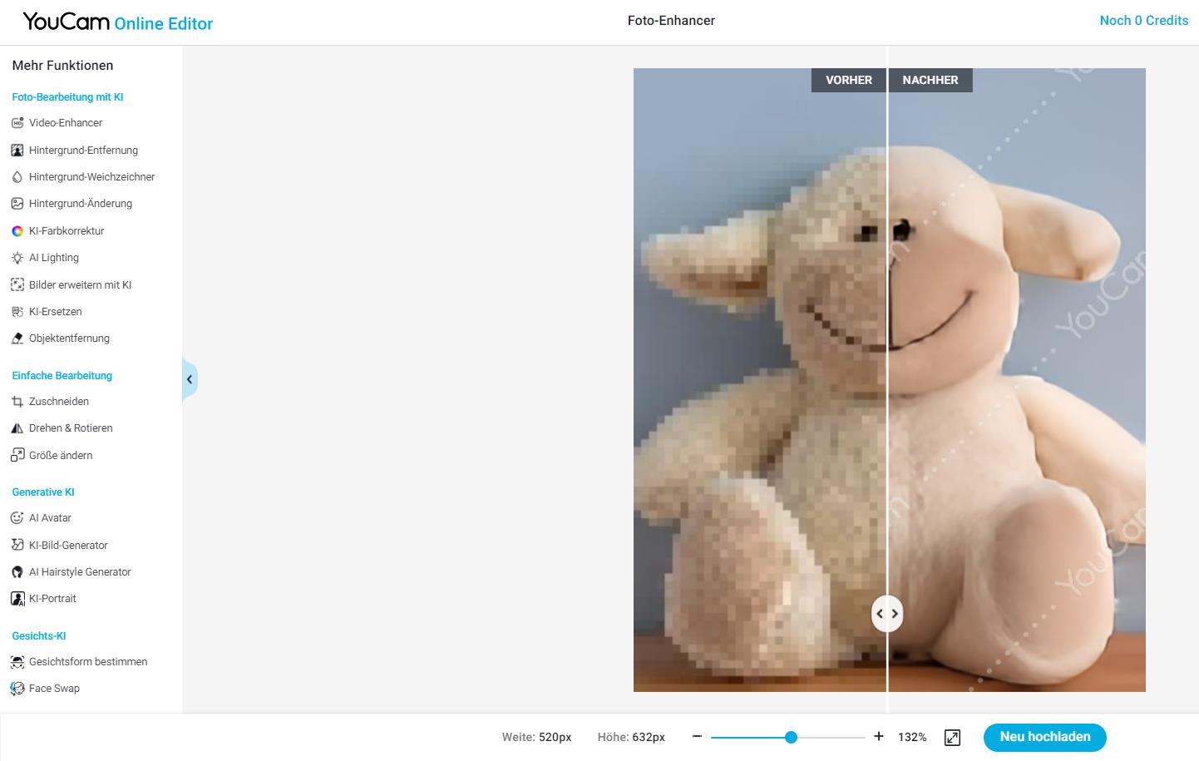Click the Noch 0 Credits link

(1143, 21)
